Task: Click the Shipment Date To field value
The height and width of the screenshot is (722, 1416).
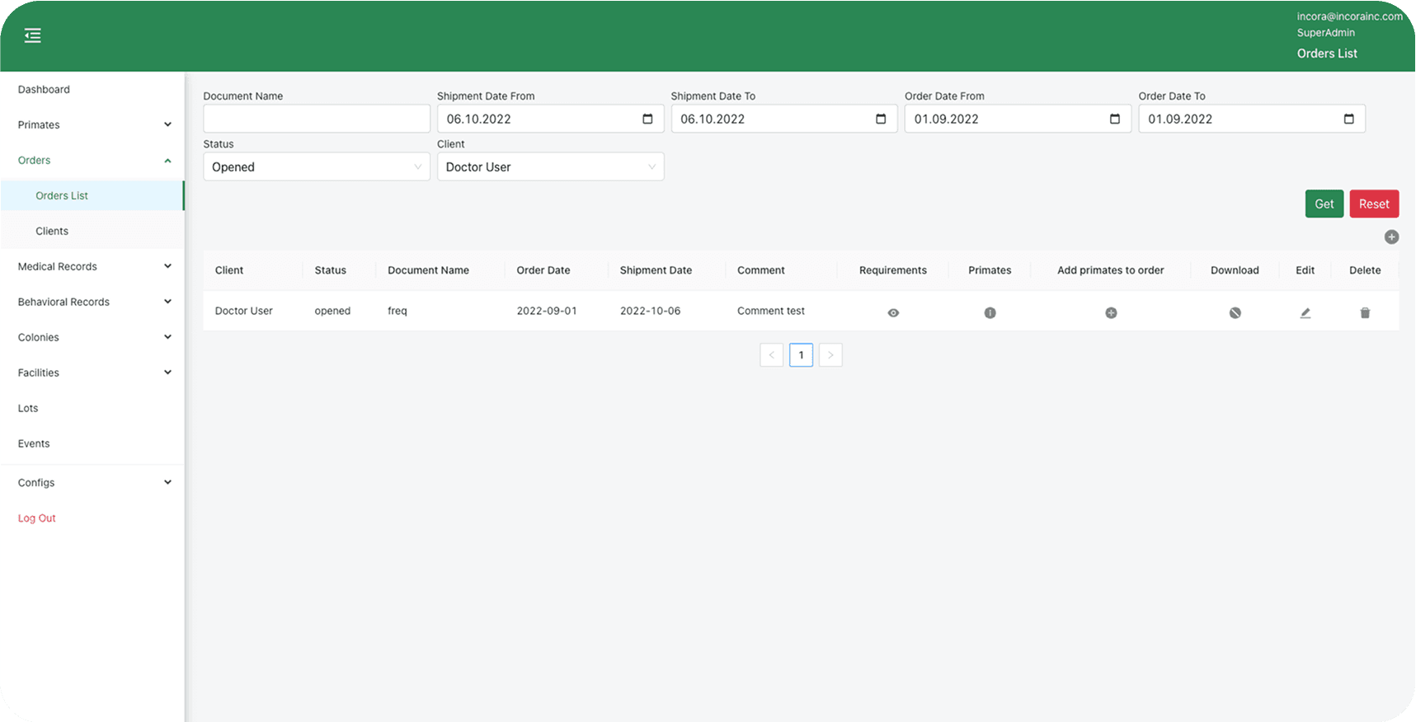Action: click(713, 119)
